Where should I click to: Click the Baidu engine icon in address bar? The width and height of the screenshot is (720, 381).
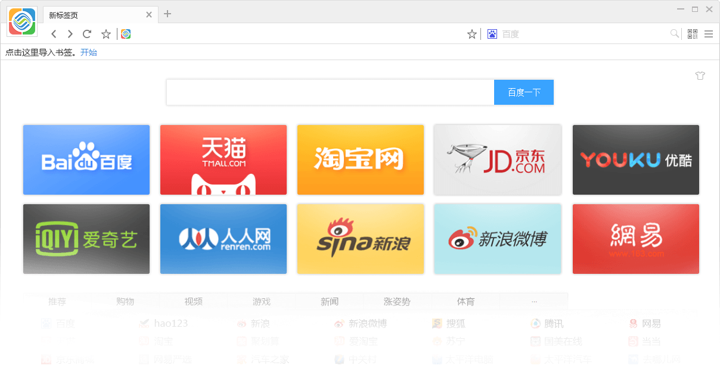[491, 34]
